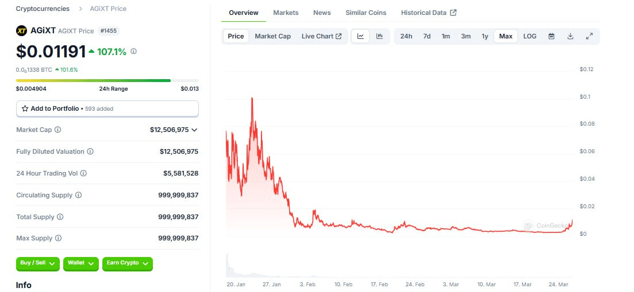
Task: Click the info icon beside 107.1% change
Action: 134,52
